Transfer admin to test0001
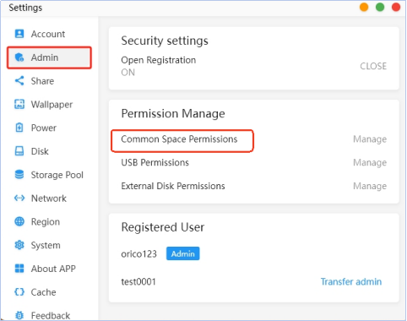Screen dimensions: 407x321 pos(351,281)
